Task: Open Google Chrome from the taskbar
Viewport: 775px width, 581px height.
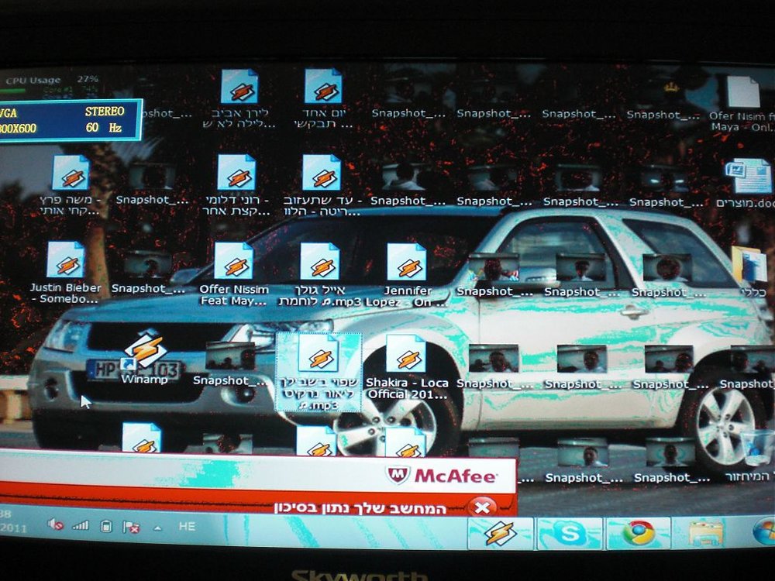Action: pos(639,534)
